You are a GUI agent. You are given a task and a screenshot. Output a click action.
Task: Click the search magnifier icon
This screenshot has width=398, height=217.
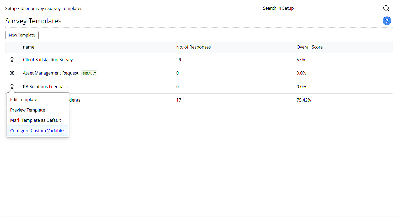[386, 8]
